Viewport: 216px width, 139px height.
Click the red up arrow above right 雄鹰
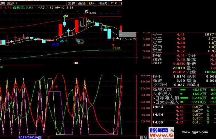[113, 45]
